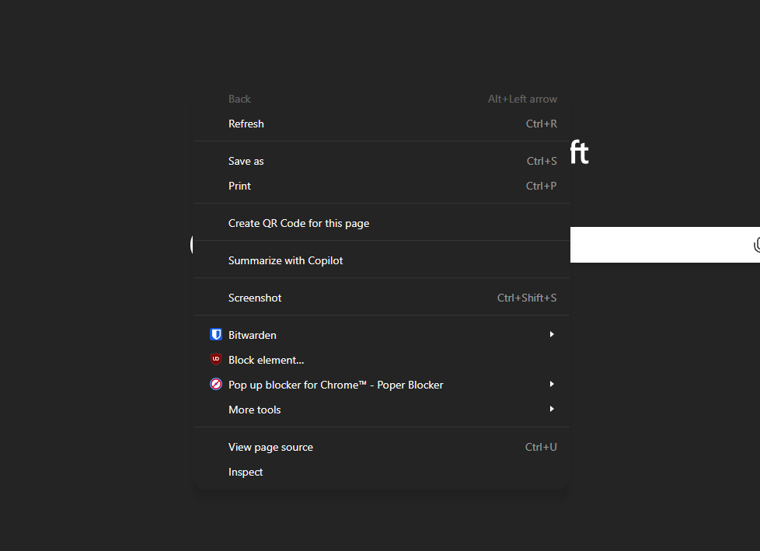Summarize the page with Copilot
The width and height of the screenshot is (760, 551).
coord(285,260)
